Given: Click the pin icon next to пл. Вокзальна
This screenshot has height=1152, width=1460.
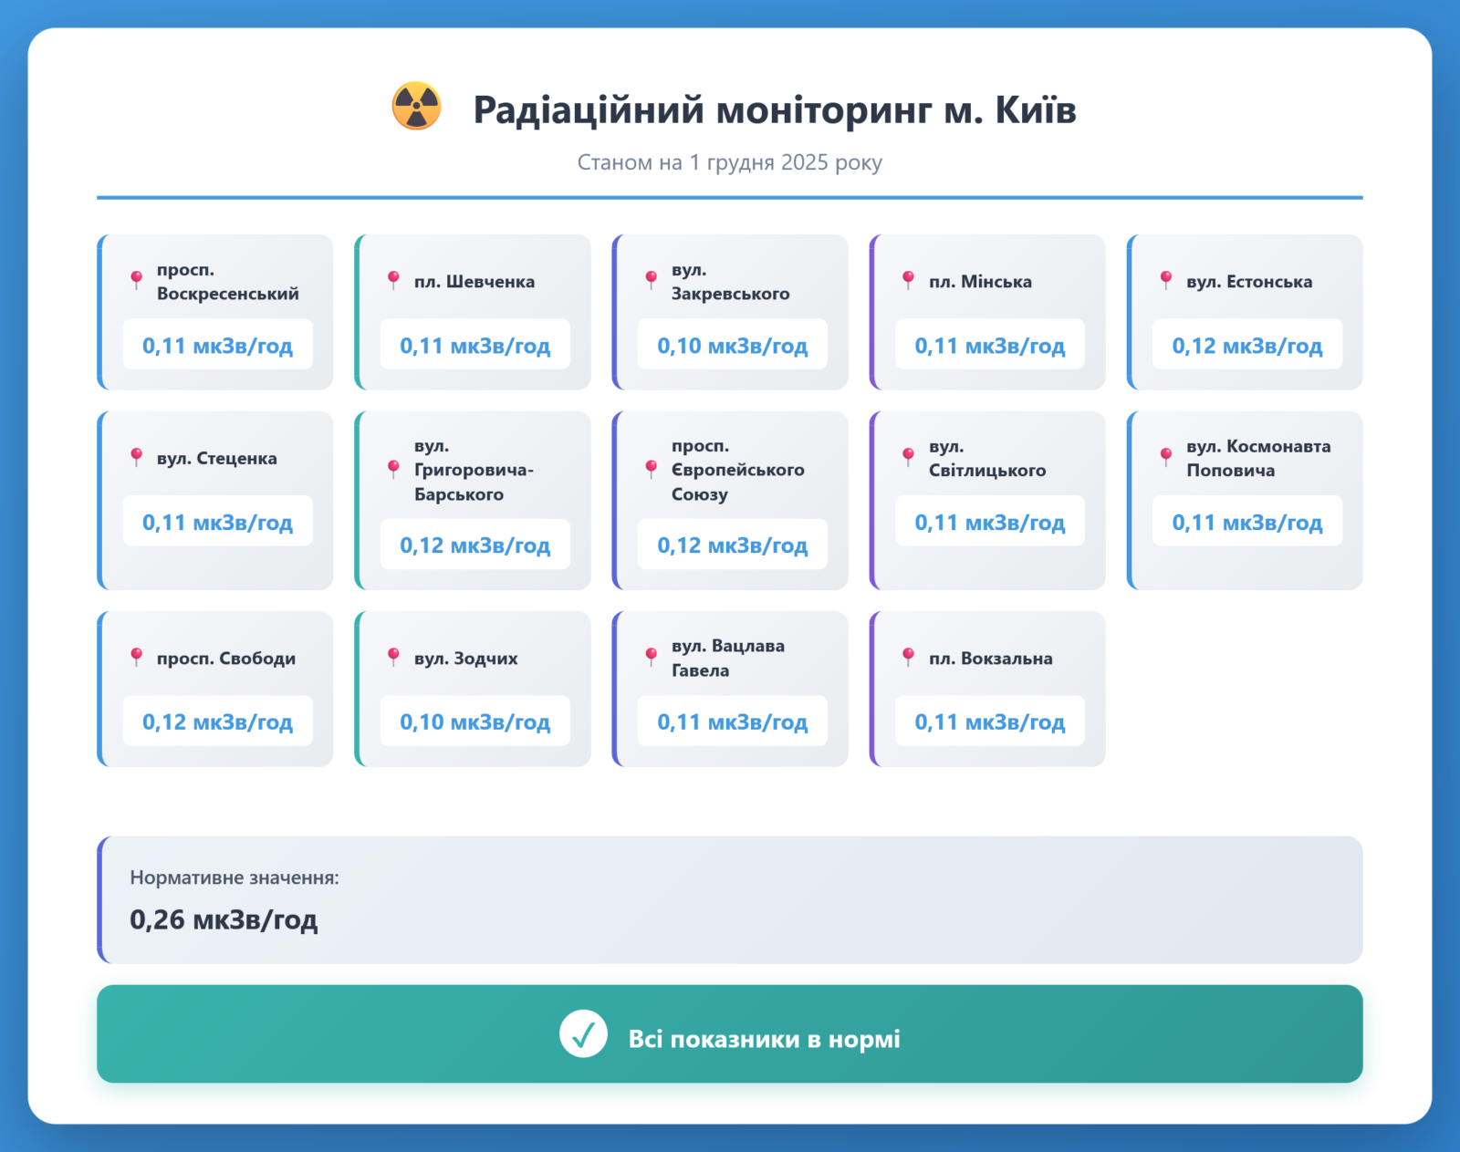Looking at the screenshot, I should coord(908,657).
